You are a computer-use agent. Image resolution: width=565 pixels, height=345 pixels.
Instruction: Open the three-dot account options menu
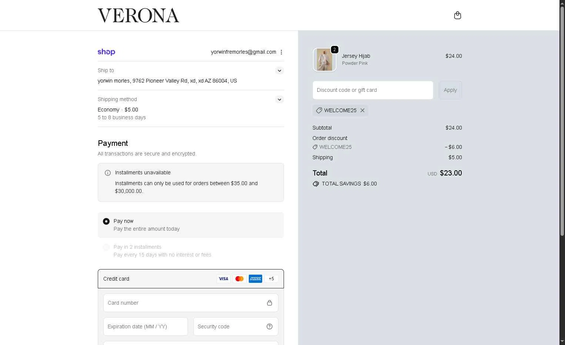point(281,52)
